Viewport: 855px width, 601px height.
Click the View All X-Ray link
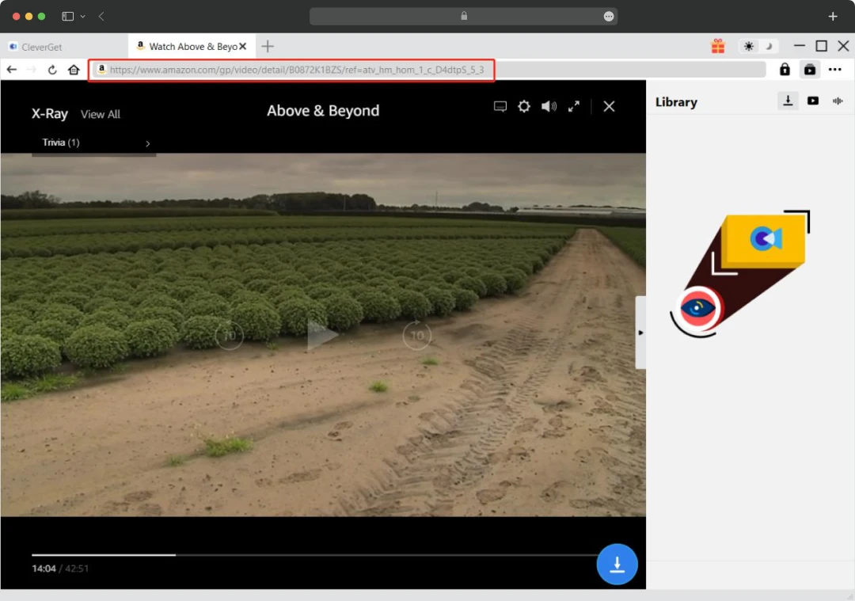click(101, 114)
